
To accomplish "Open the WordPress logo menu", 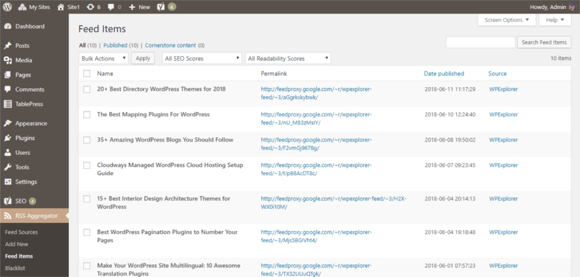I will (7, 7).
